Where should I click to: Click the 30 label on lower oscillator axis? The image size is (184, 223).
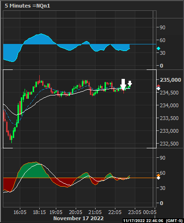[163, 188]
